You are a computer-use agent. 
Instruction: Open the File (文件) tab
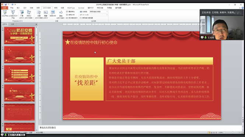point(4,8)
